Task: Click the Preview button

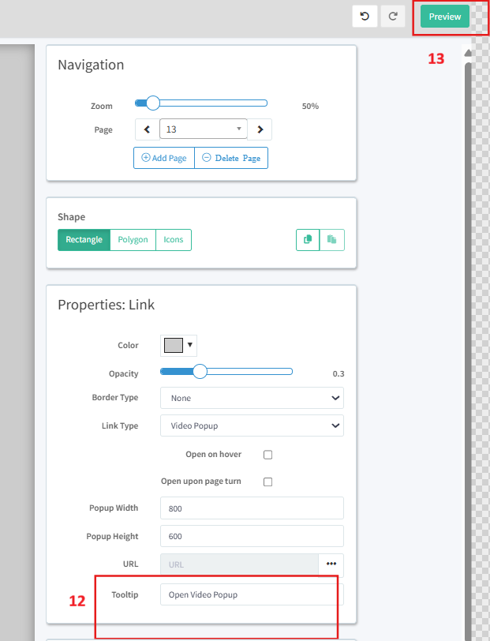Action: 445,17
